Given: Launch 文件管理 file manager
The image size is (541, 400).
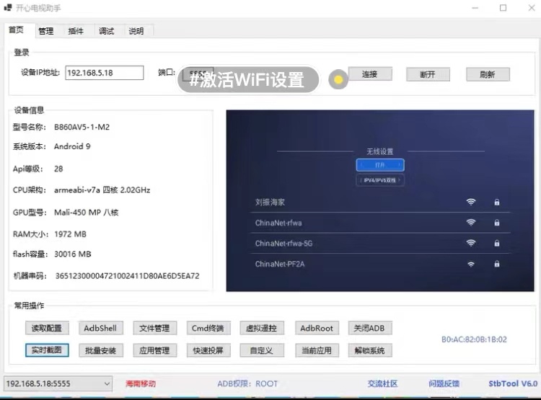Looking at the screenshot, I should [154, 328].
